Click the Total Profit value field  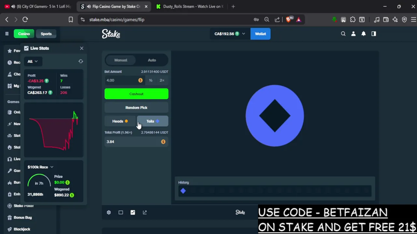(137, 142)
